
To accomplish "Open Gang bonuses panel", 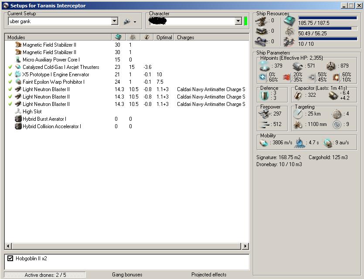I will point(127,275).
